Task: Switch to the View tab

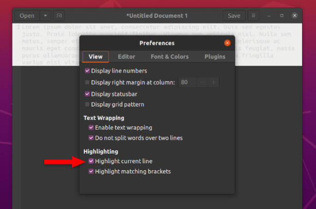Action: tap(95, 57)
